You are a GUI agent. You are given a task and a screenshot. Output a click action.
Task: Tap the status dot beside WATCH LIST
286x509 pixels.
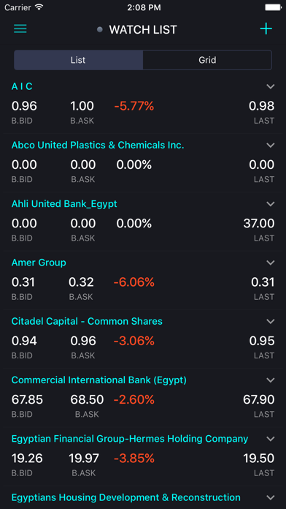point(100,30)
